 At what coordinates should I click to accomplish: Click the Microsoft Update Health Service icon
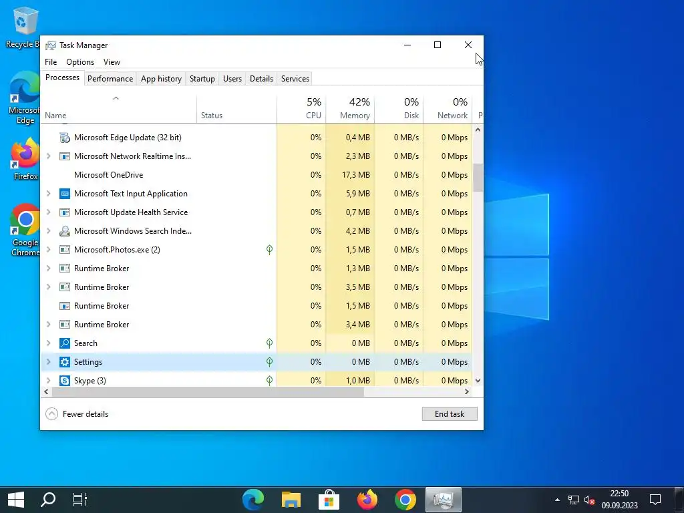coord(65,212)
